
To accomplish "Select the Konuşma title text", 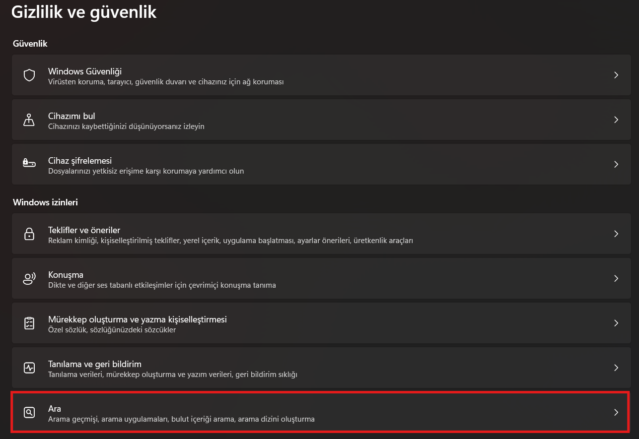I will tap(66, 275).
